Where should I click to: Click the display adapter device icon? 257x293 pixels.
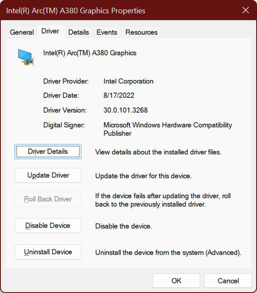[26, 57]
